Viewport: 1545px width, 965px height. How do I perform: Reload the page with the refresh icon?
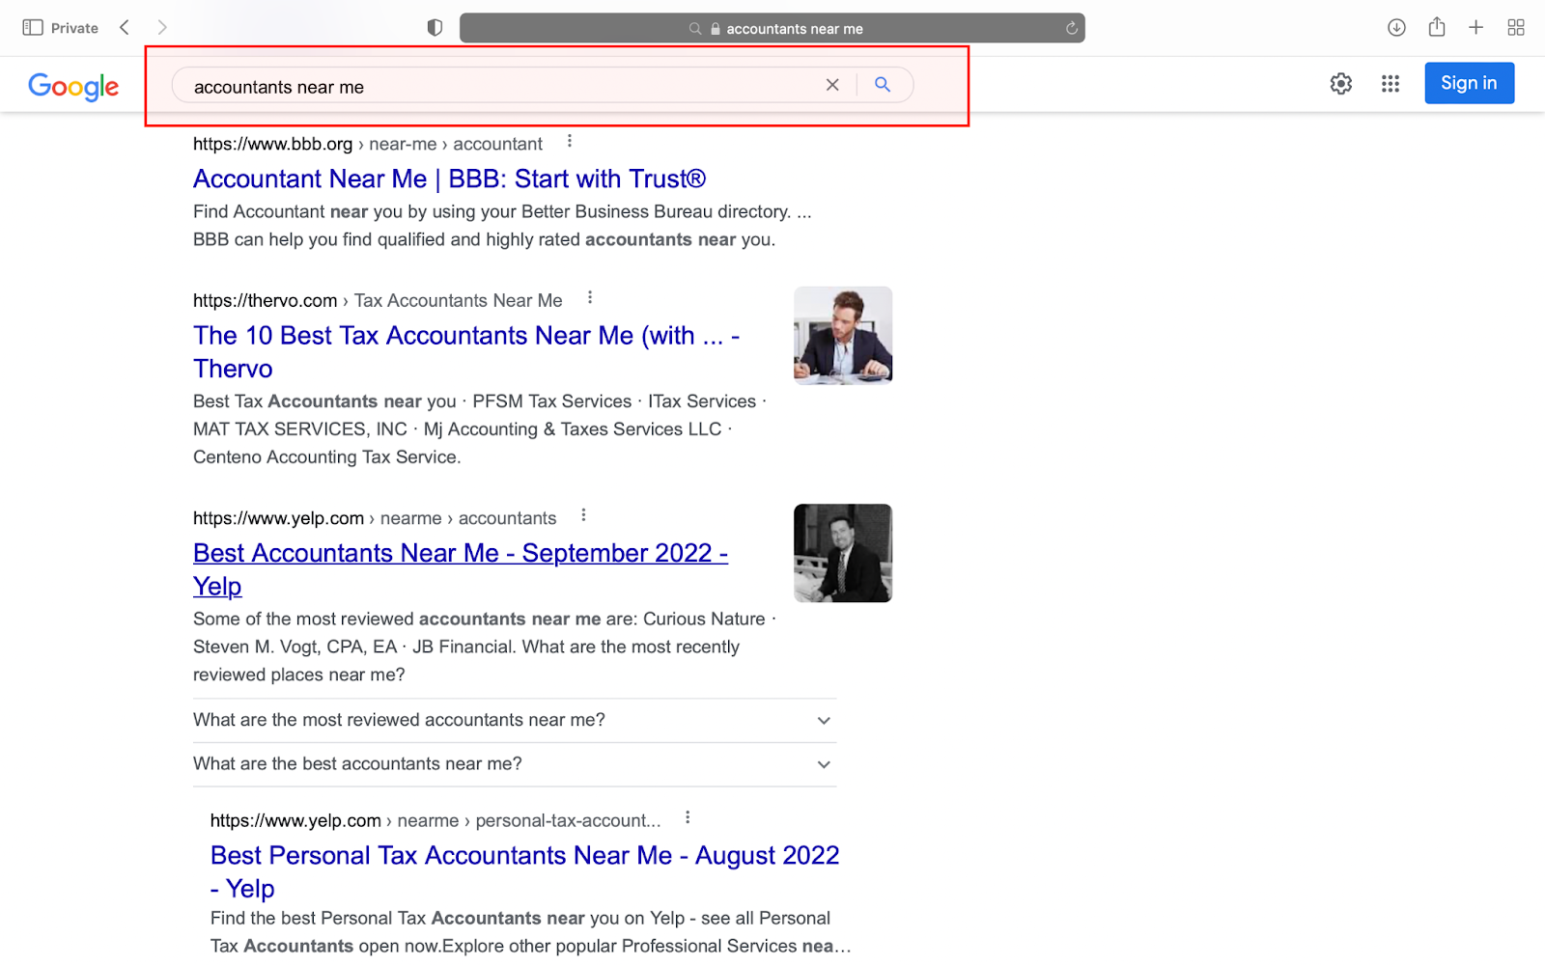pyautogui.click(x=1071, y=28)
